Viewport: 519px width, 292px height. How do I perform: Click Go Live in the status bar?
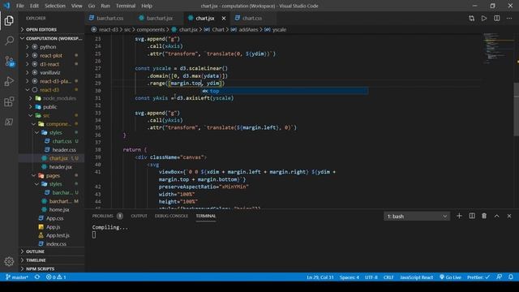pos(450,277)
